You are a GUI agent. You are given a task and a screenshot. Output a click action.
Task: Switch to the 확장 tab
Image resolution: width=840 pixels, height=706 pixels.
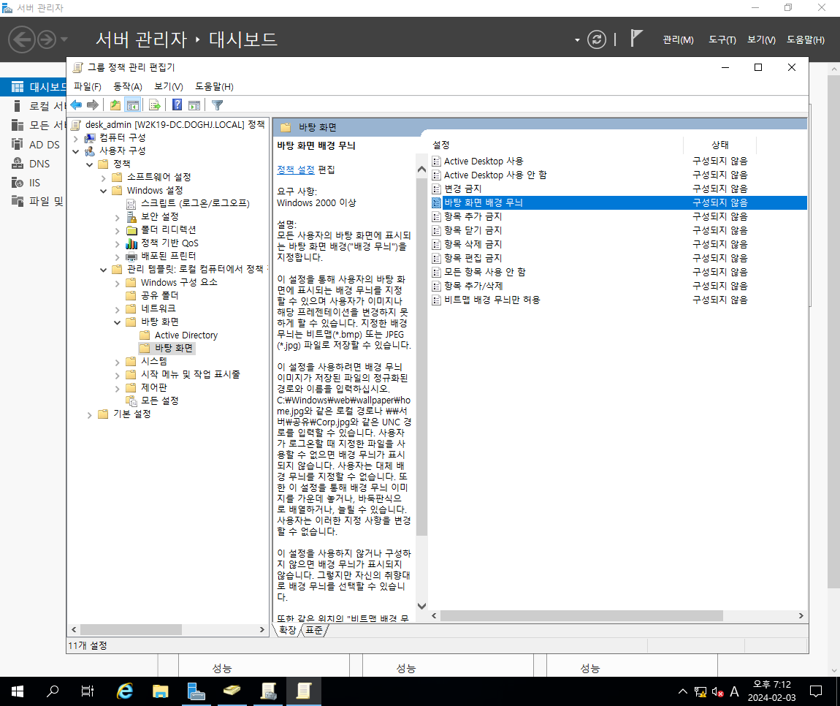[288, 630]
